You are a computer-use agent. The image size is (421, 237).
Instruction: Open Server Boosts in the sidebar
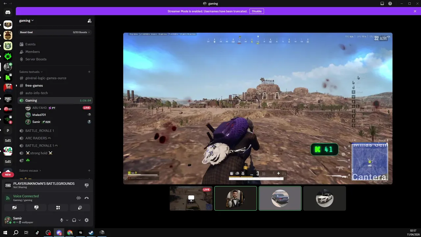[55, 59]
